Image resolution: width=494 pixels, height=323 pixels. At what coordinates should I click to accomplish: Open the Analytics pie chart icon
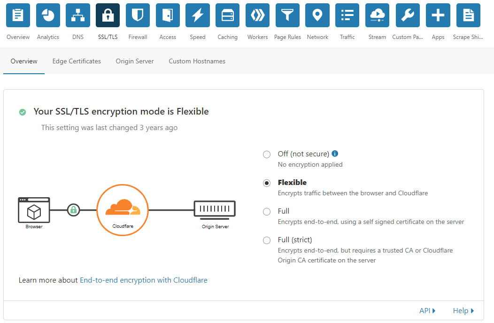(48, 15)
